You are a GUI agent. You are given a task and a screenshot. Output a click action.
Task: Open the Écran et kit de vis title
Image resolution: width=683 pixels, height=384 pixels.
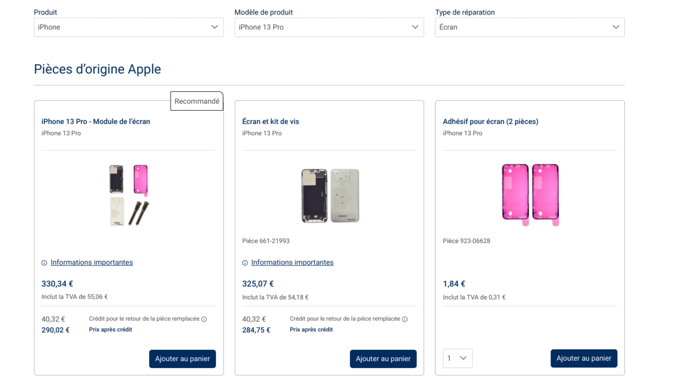270,122
